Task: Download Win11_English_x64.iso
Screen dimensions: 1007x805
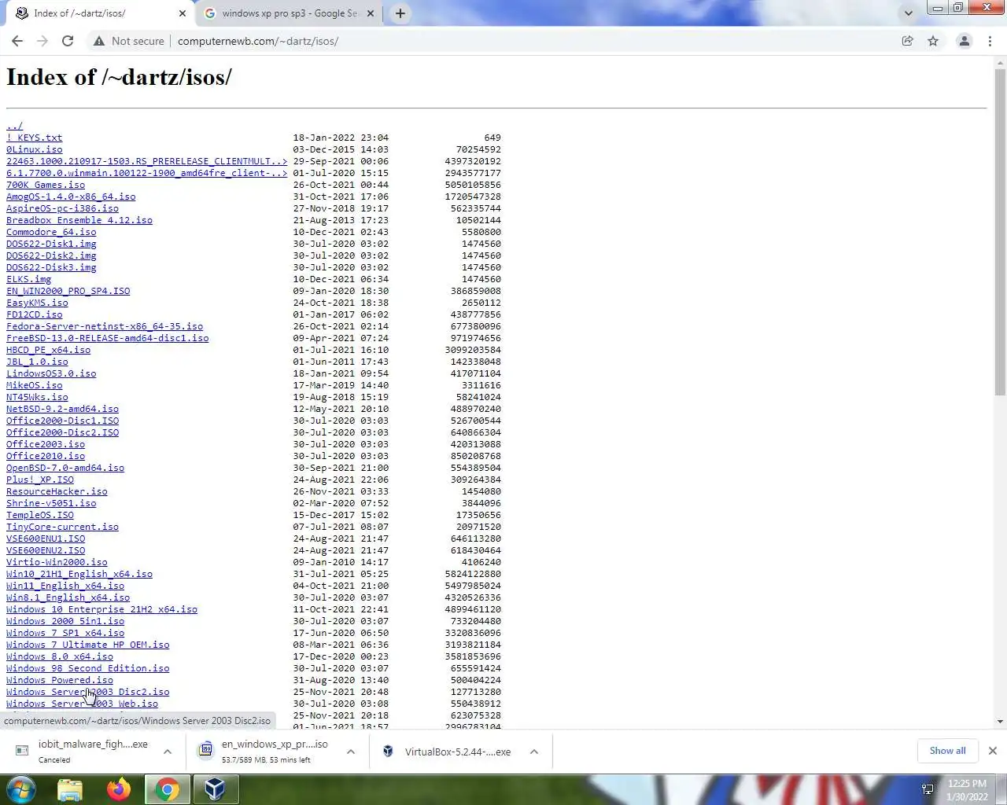Action: pos(65,586)
